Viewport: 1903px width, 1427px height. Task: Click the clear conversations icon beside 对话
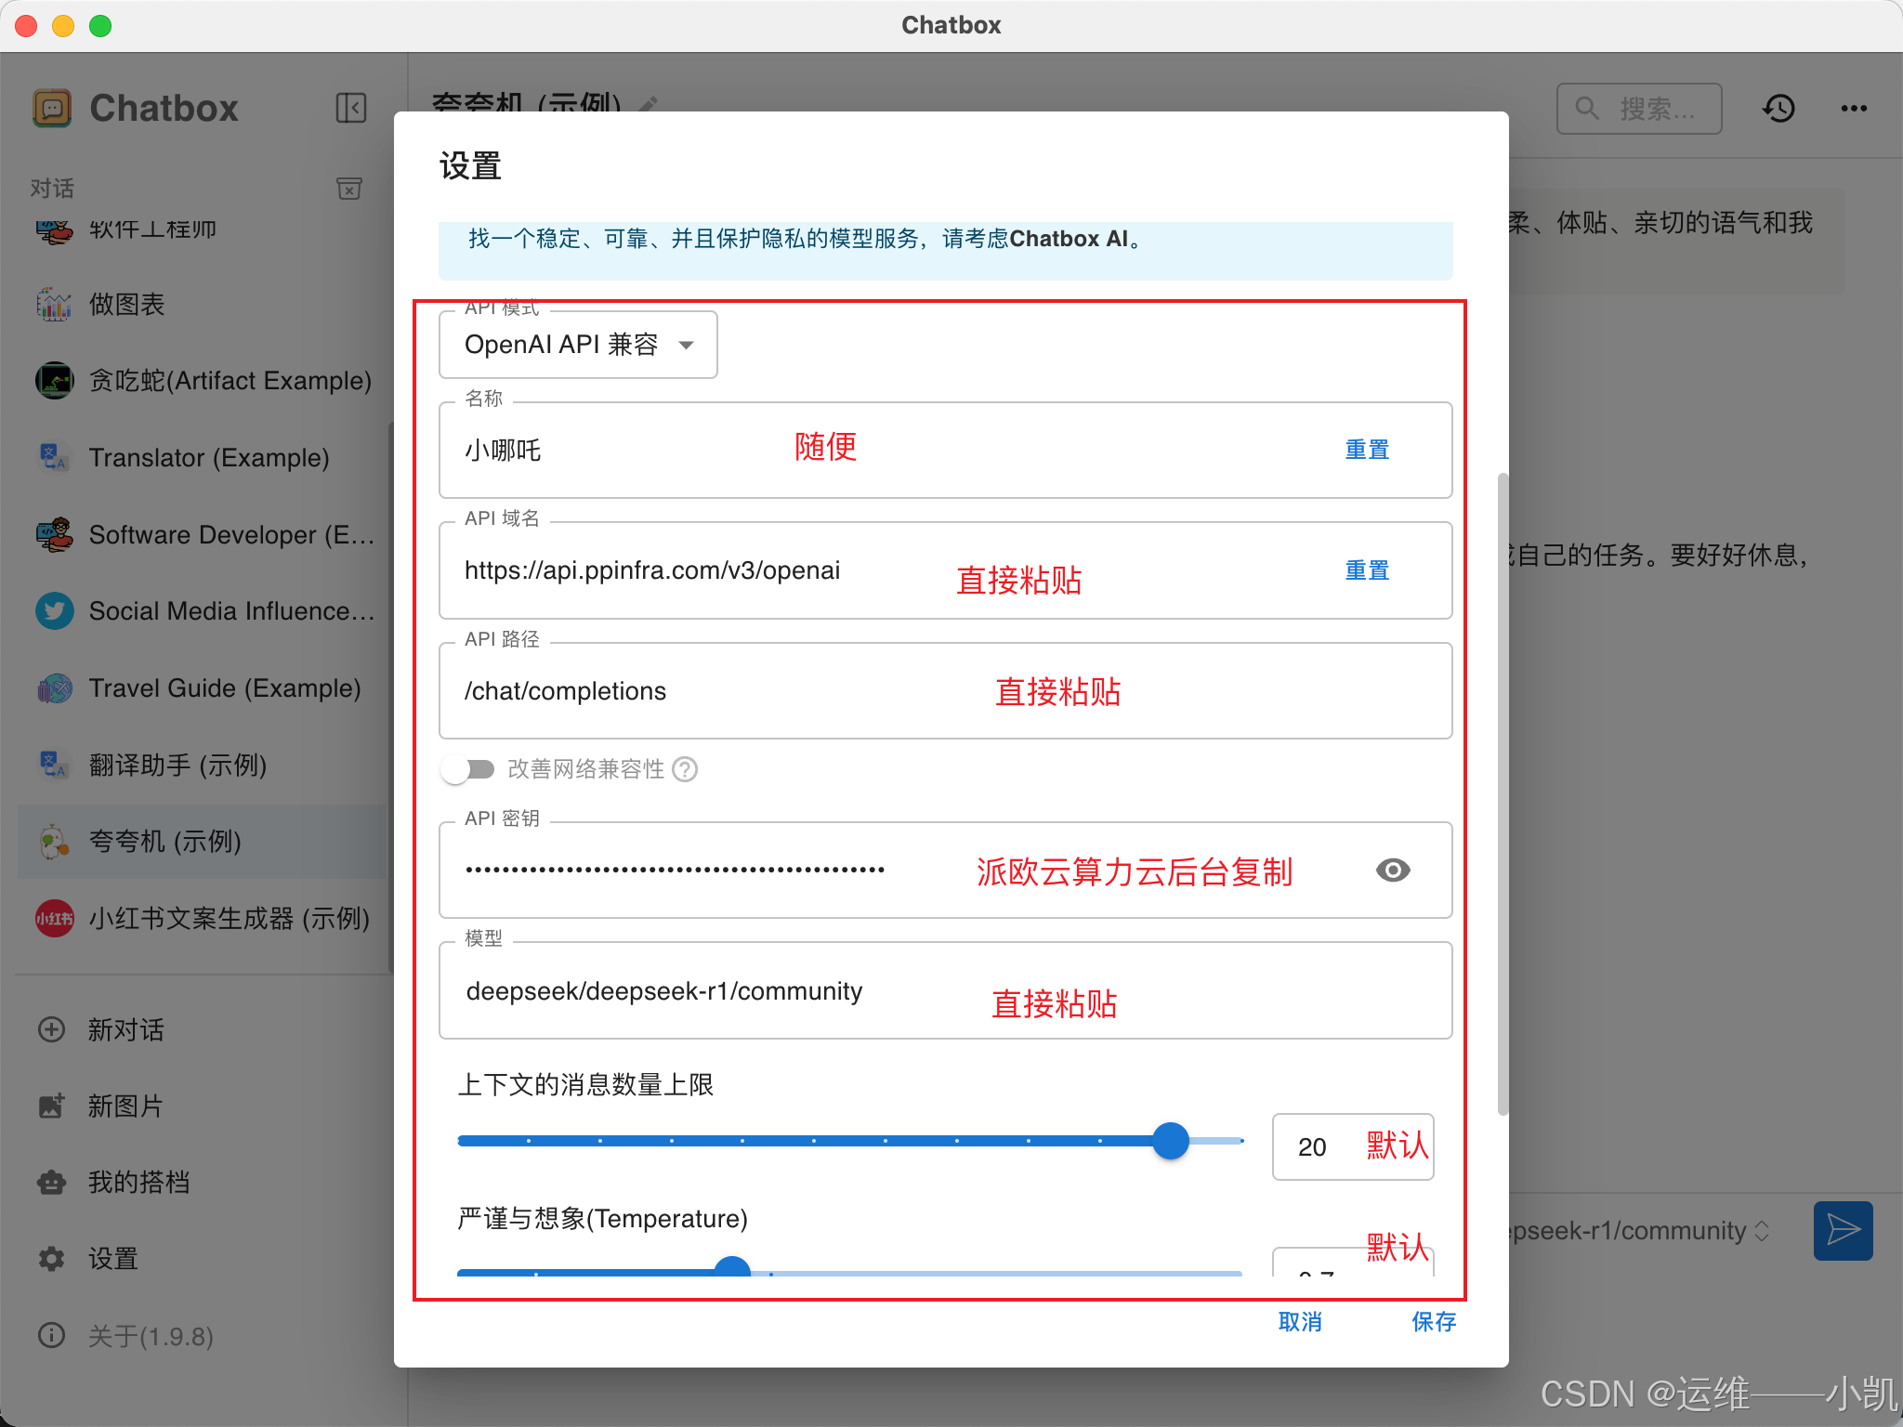tap(349, 189)
